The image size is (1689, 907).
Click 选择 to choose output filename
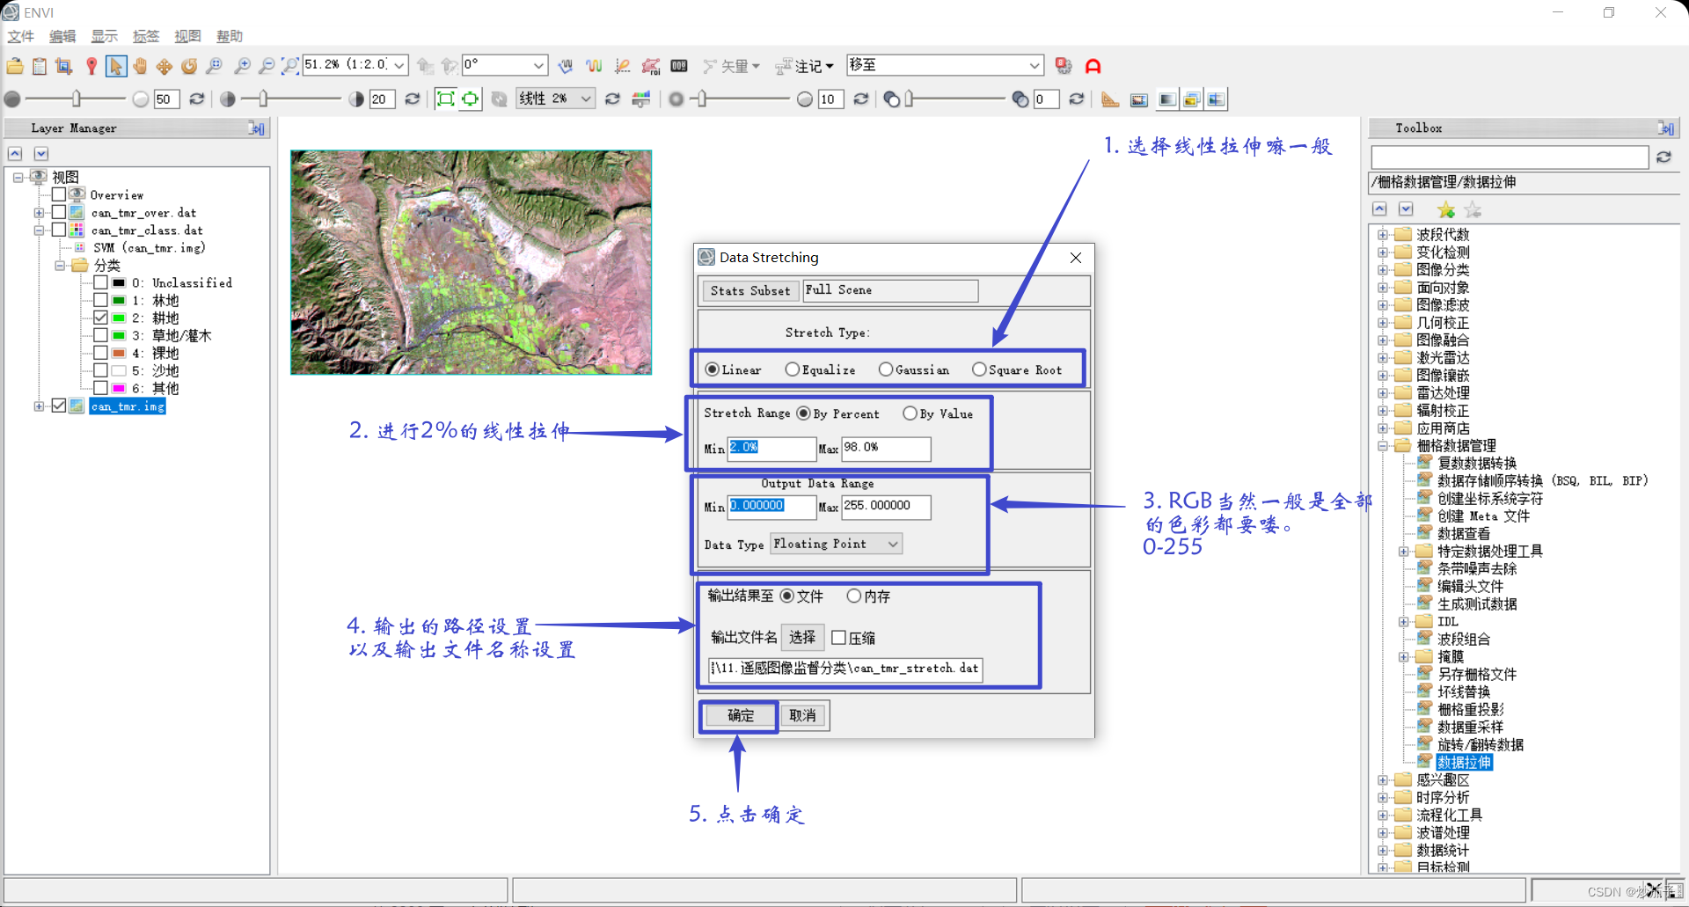click(802, 637)
